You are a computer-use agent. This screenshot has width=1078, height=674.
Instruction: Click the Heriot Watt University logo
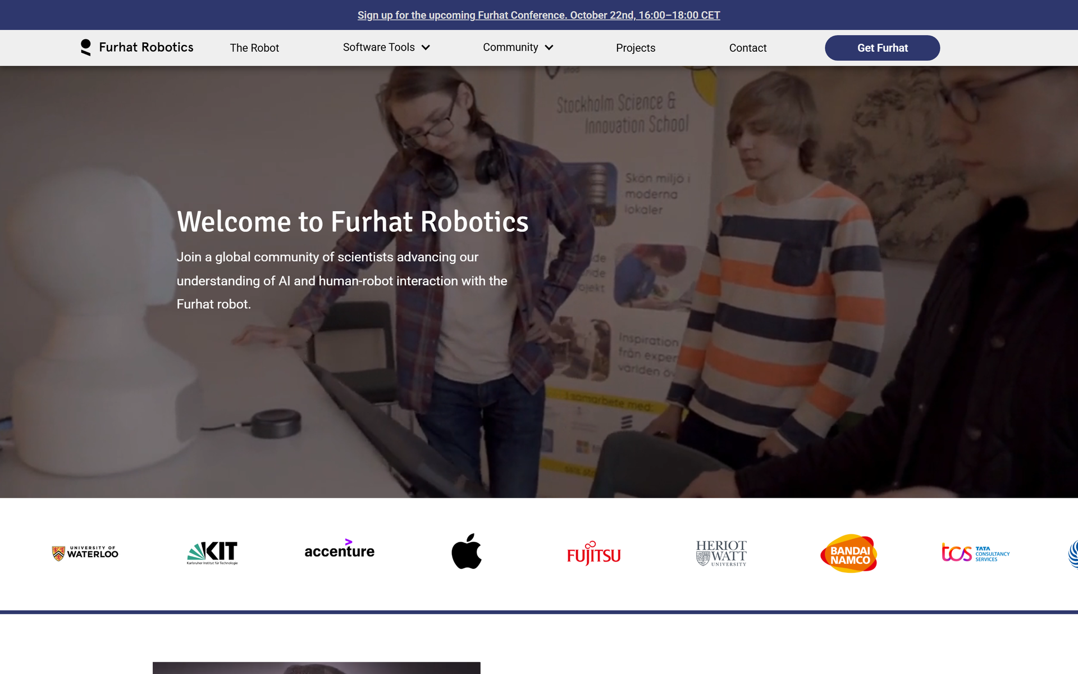click(721, 553)
